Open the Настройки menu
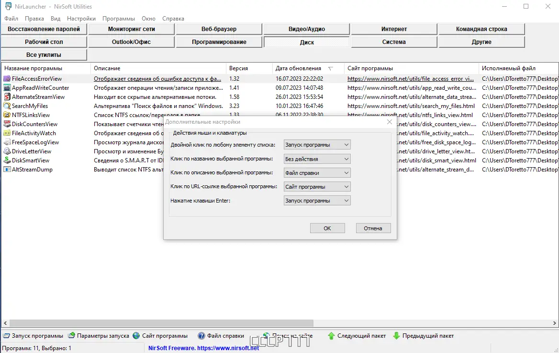The height and width of the screenshot is (353, 559). click(81, 19)
